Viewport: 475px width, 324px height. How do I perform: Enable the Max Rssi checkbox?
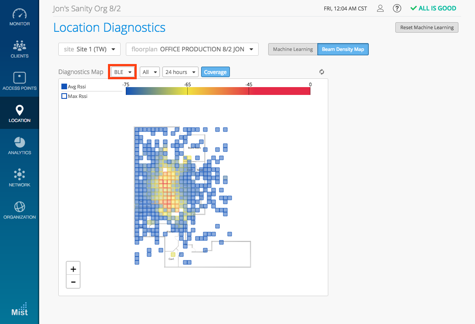[x=64, y=96]
